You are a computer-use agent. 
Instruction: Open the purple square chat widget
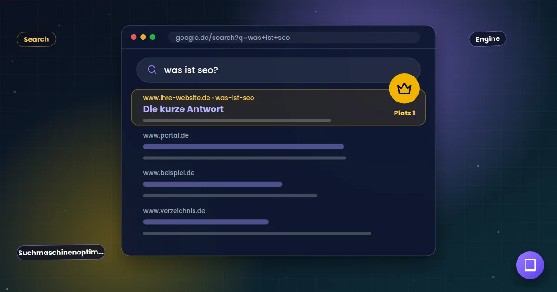(x=530, y=265)
